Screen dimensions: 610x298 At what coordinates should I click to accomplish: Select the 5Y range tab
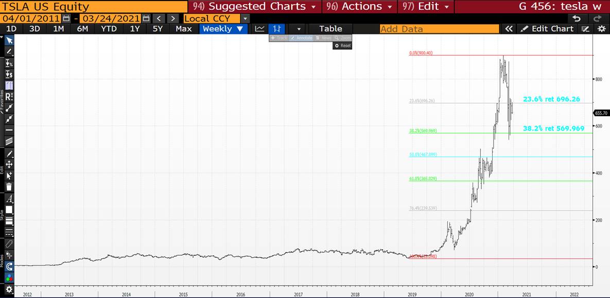(x=157, y=29)
